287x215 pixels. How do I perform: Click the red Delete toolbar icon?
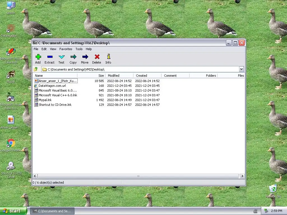97,57
